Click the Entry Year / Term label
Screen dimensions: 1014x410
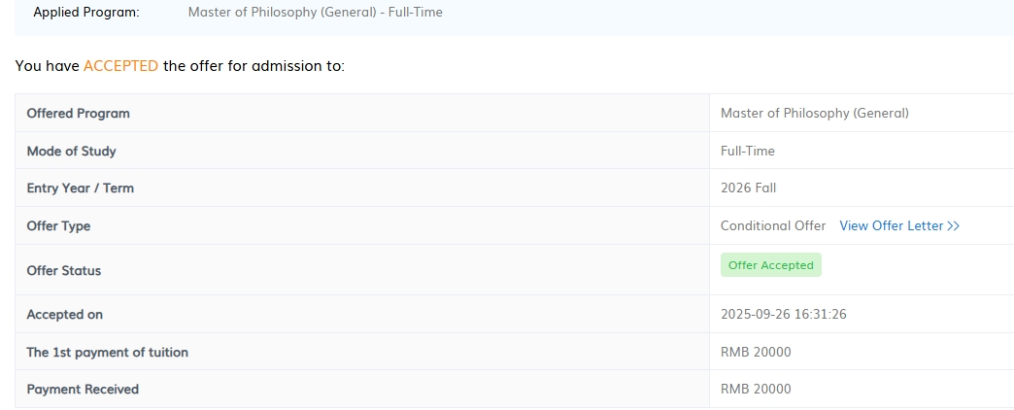80,188
